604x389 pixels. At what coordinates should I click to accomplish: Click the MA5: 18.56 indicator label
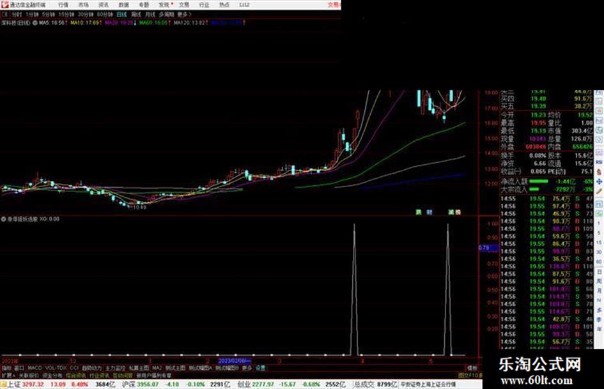[x=52, y=23]
